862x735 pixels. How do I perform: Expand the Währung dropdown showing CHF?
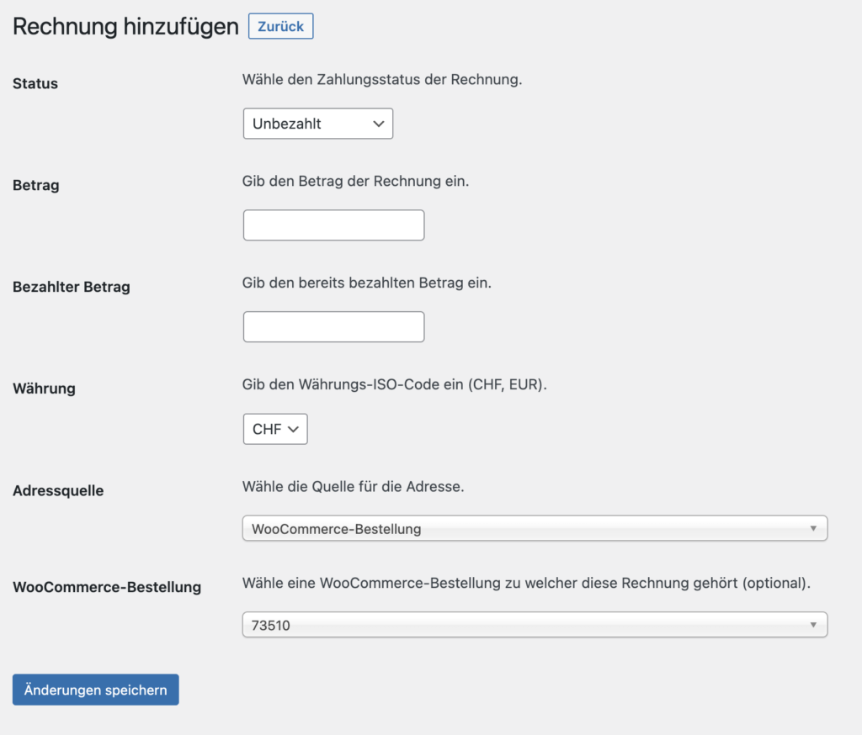pyautogui.click(x=274, y=429)
